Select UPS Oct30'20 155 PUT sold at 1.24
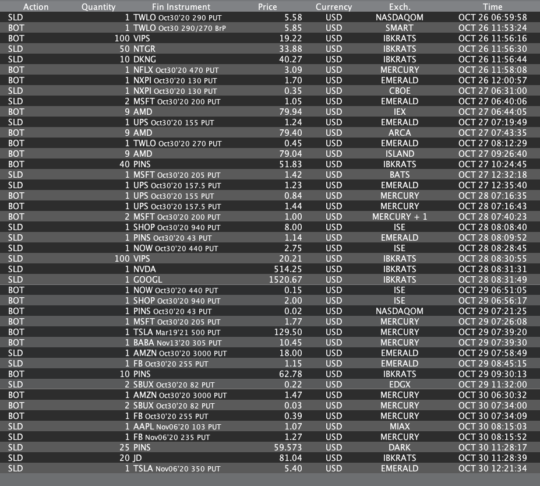Screen dimensions: 540x486 [x=270, y=122]
